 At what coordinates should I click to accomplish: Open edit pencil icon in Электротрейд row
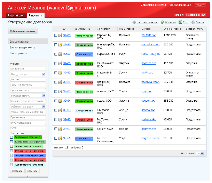point(60,45)
